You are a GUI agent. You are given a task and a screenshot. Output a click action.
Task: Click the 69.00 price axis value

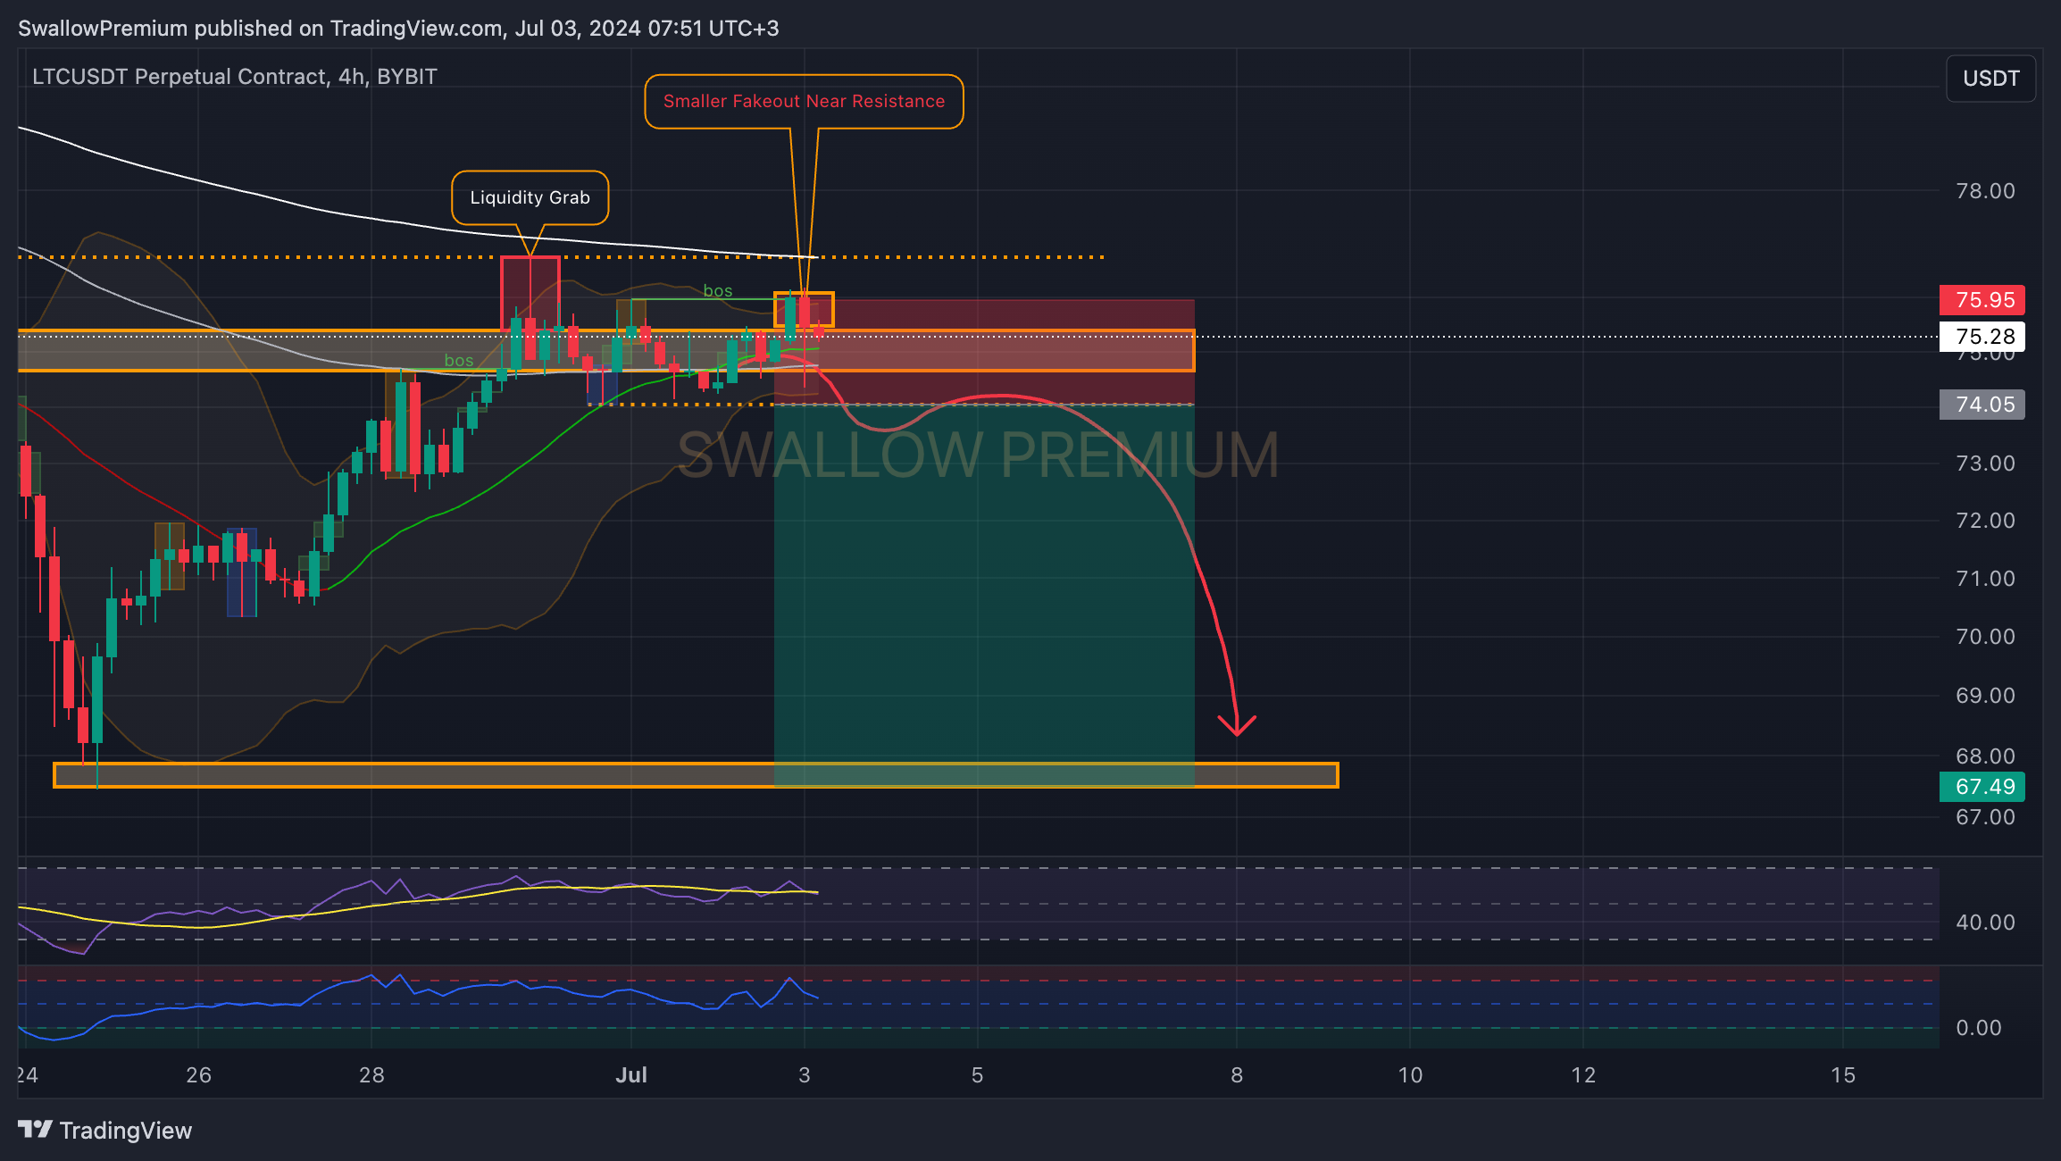coord(1985,696)
